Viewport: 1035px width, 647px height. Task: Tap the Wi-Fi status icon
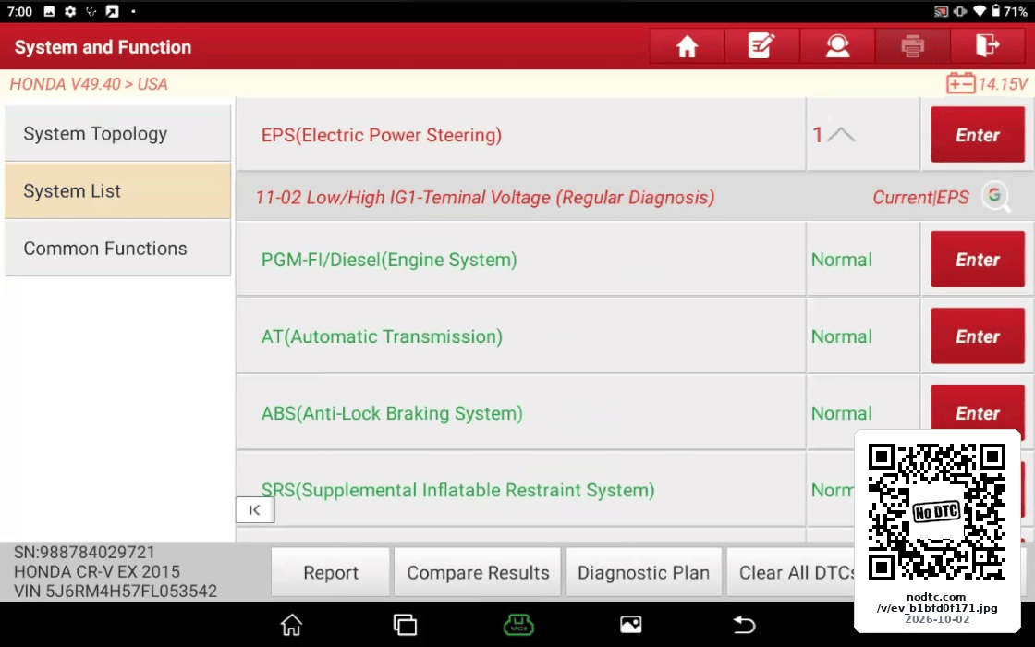pyautogui.click(x=980, y=11)
